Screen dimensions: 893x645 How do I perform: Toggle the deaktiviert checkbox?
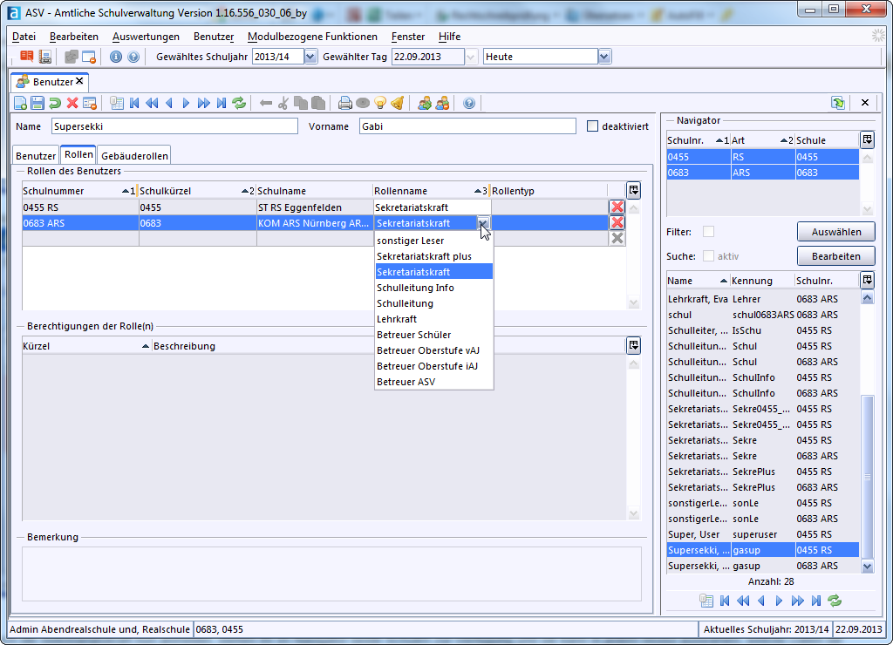pos(593,126)
